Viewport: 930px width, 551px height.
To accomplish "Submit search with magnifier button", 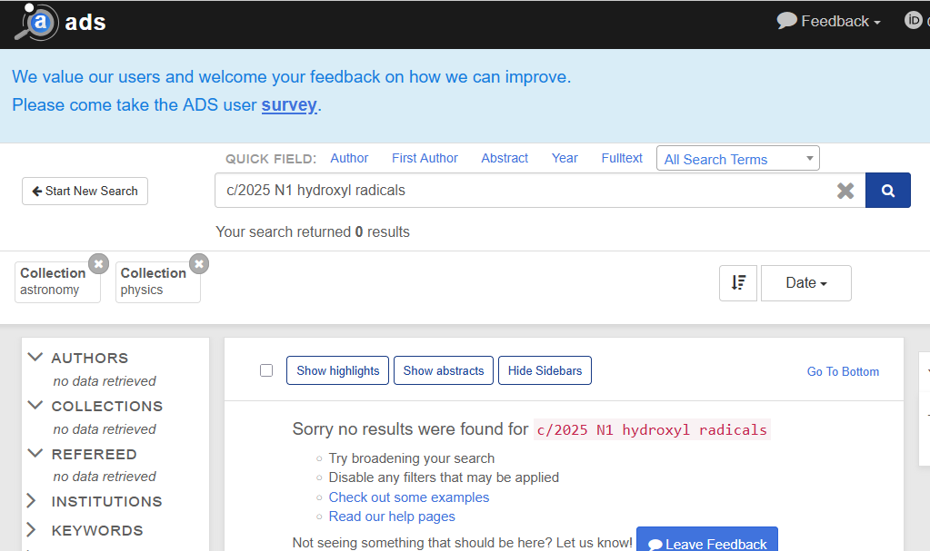I will pyautogui.click(x=888, y=191).
